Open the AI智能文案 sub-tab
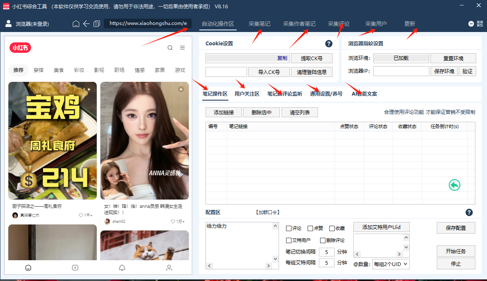 365,94
